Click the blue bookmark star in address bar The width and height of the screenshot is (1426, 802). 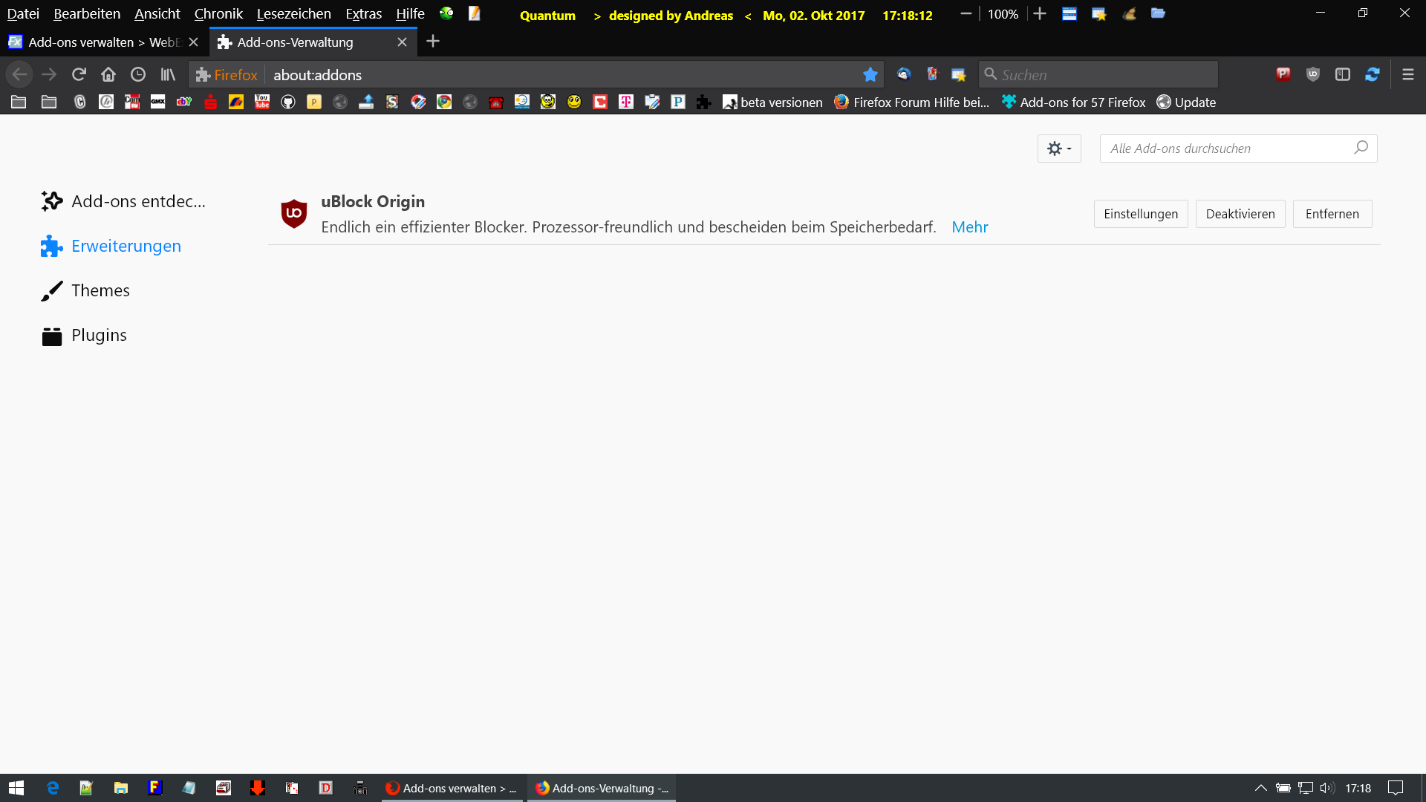(870, 74)
